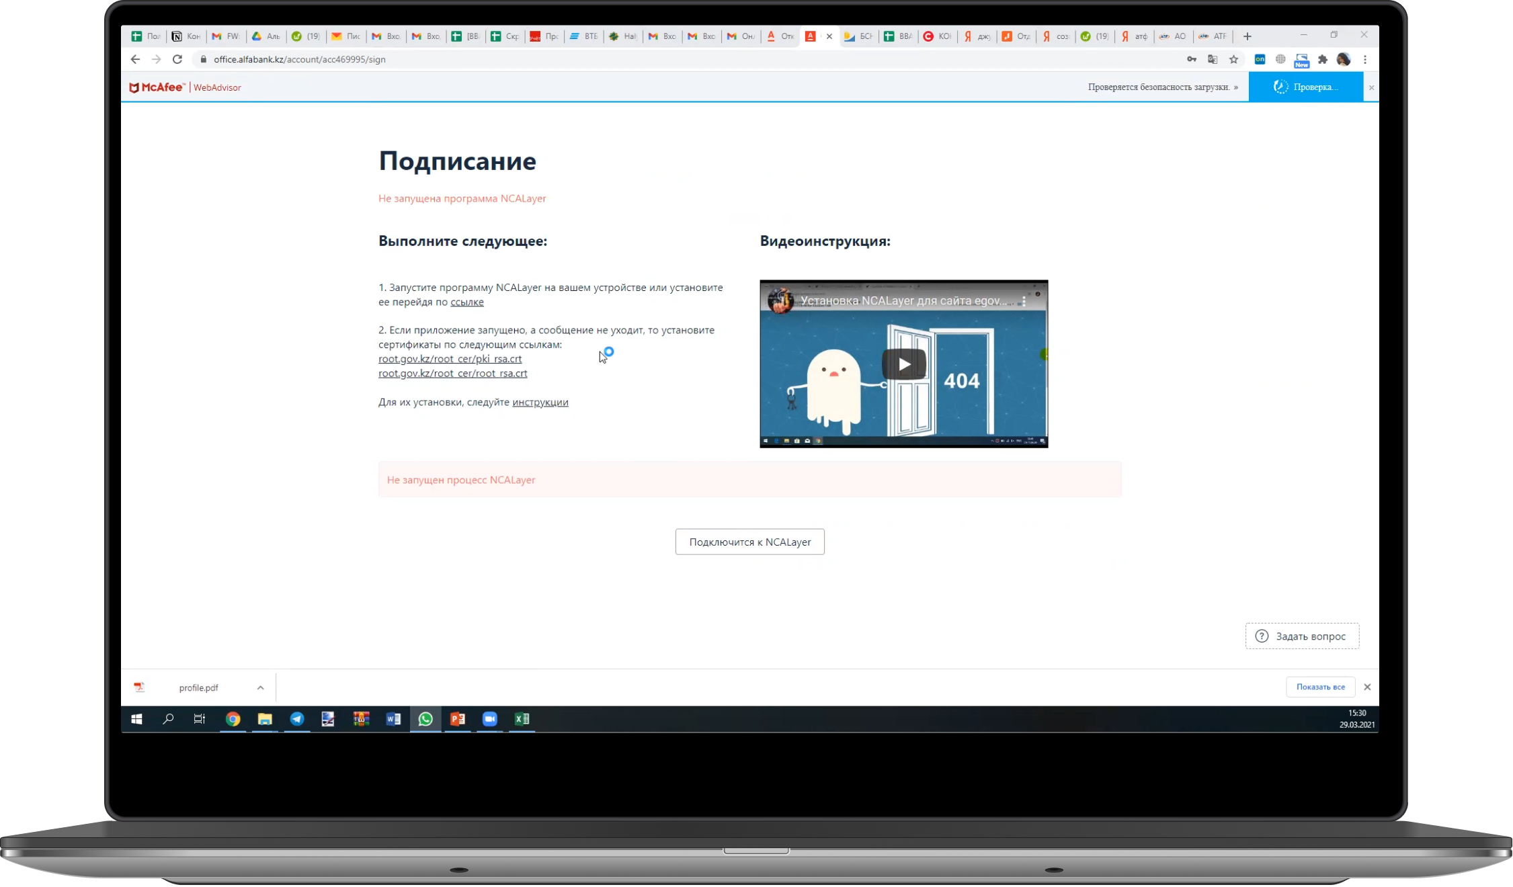Open Zoom from the taskbar

[490, 719]
